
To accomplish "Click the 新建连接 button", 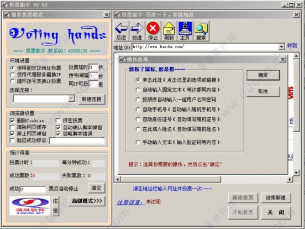I will point(92,99).
